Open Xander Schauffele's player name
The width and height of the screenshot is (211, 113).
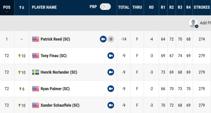60,105
